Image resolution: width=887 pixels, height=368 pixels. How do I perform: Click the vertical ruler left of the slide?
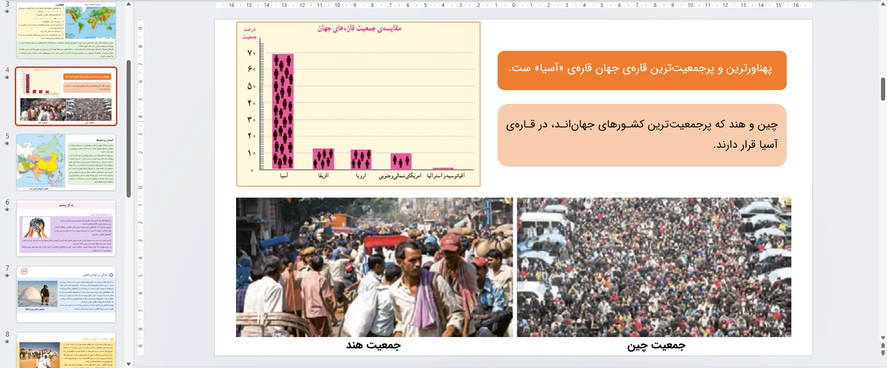click(140, 187)
